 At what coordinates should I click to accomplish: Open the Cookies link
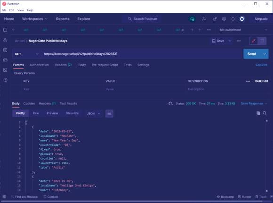[x=261, y=65]
